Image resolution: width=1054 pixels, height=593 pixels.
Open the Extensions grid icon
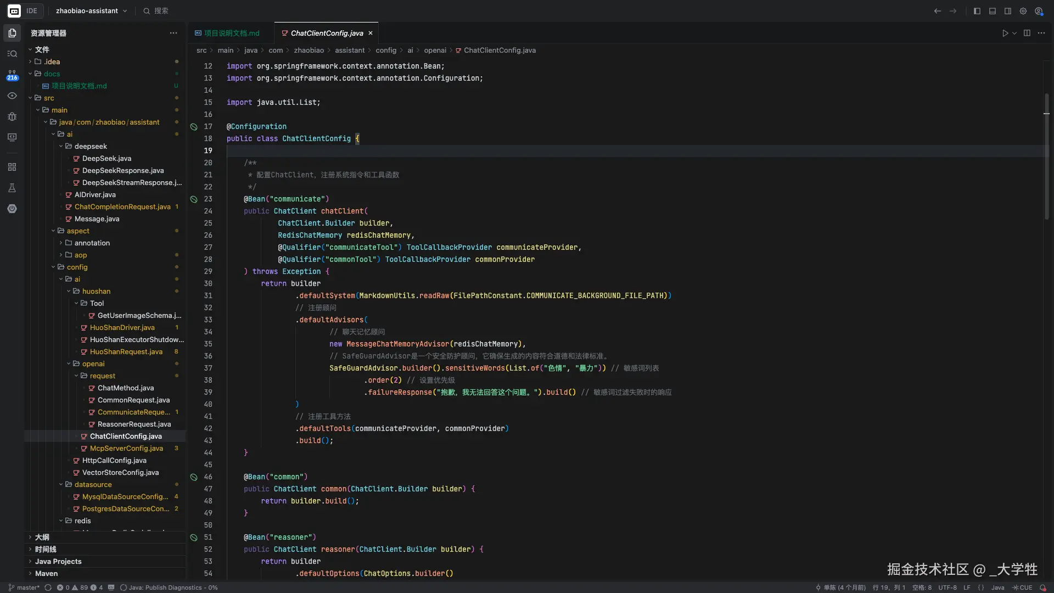12,167
